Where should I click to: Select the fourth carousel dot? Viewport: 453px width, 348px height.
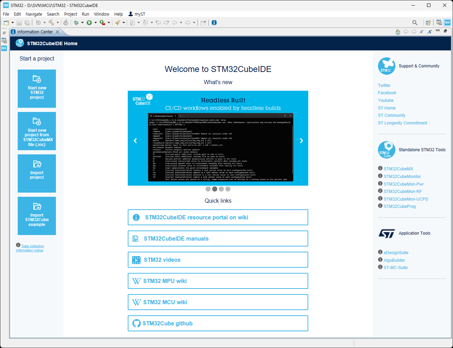(x=228, y=189)
